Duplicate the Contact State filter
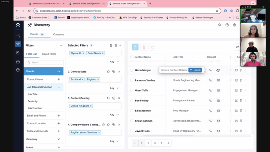 click(114, 72)
